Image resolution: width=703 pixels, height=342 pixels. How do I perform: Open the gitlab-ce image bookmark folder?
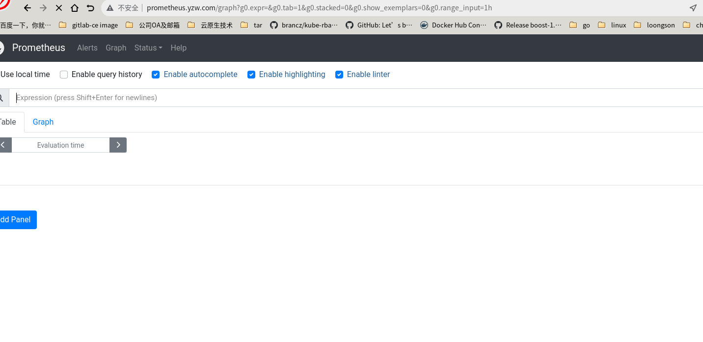[x=89, y=25]
